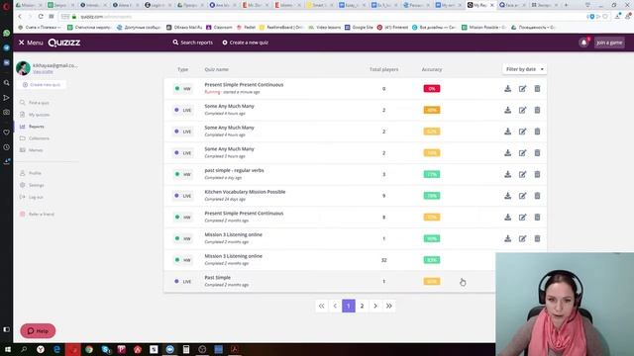Screen dimensions: 634x356
Task: Open Search reports
Action: [192, 43]
